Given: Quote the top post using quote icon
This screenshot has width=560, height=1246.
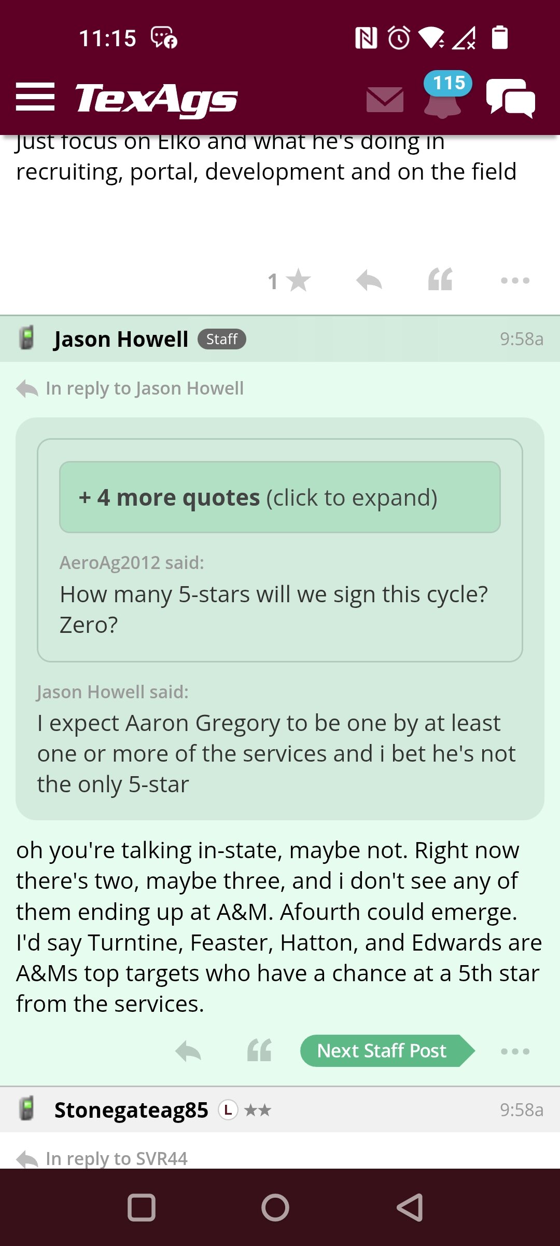Looking at the screenshot, I should tap(440, 279).
